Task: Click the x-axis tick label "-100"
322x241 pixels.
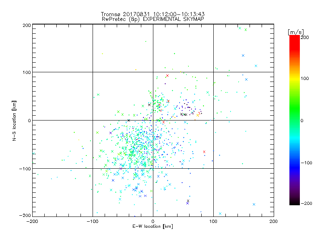Action: tap(93, 221)
